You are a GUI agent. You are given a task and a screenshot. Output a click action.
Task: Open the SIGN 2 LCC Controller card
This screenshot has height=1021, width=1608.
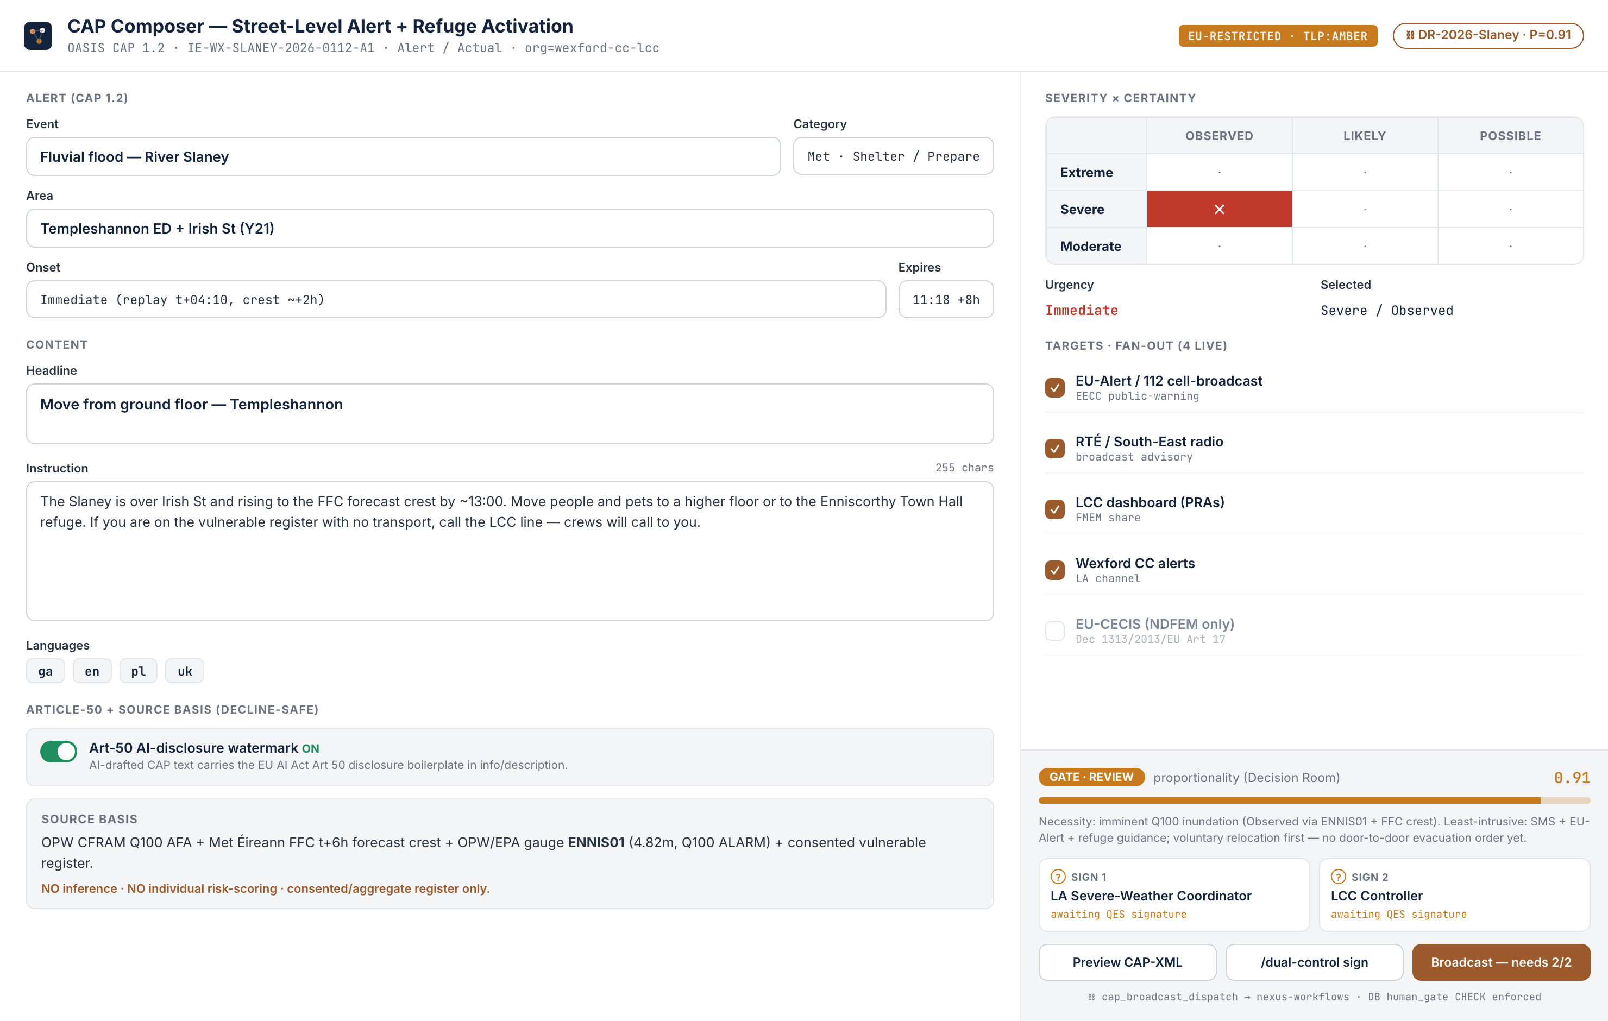(1454, 895)
